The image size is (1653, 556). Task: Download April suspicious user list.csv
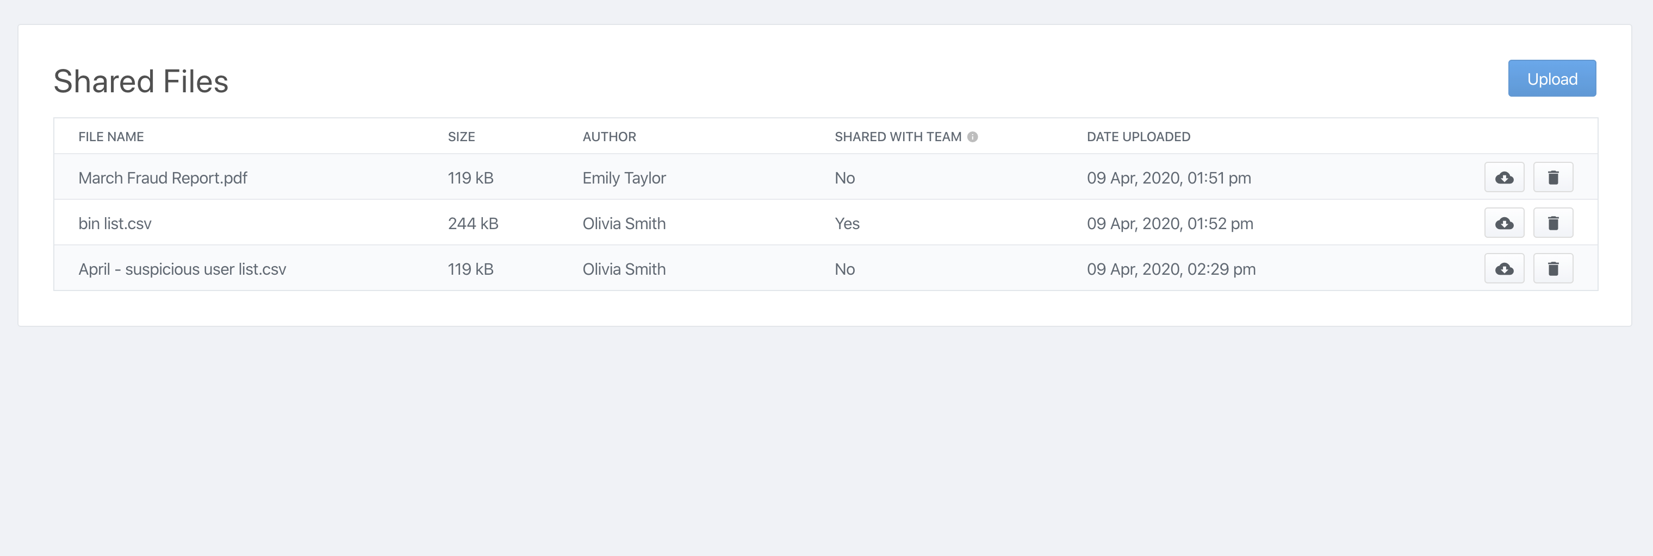point(1503,268)
